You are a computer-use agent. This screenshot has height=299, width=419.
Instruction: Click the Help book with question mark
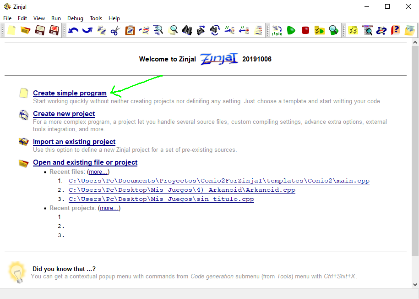396,30
